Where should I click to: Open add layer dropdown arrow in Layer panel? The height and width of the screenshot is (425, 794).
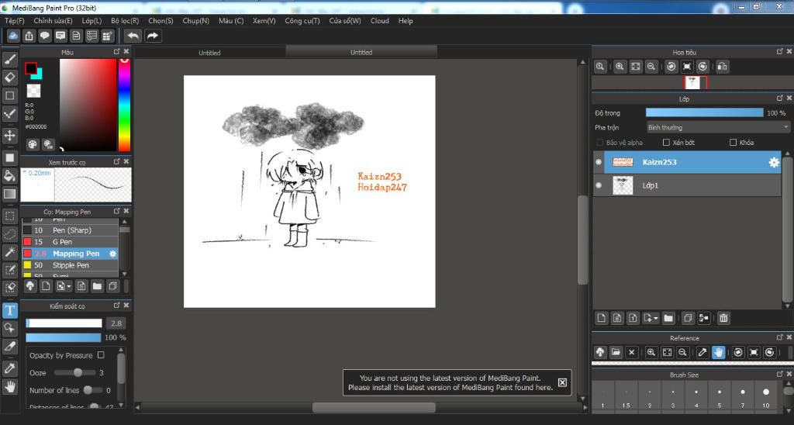coord(656,318)
